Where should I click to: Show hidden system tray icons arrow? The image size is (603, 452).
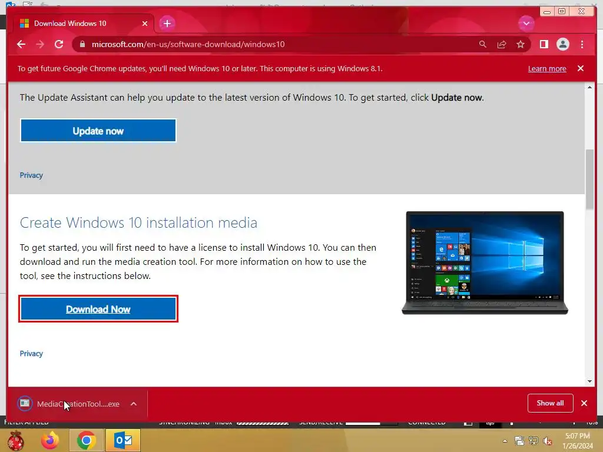[x=505, y=441]
